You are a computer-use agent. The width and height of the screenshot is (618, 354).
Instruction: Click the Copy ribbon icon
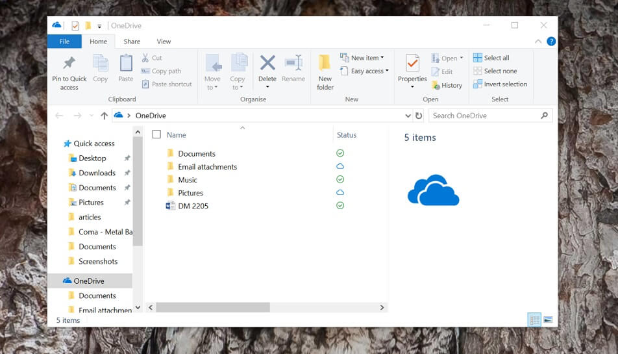pyautogui.click(x=101, y=63)
